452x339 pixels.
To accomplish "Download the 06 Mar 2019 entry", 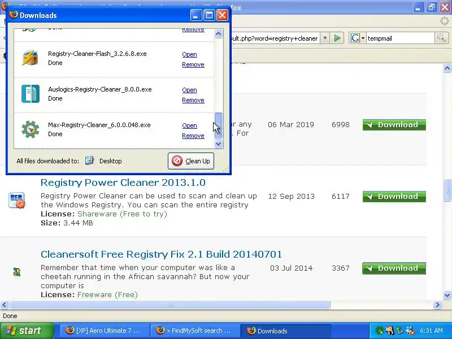I will [394, 125].
